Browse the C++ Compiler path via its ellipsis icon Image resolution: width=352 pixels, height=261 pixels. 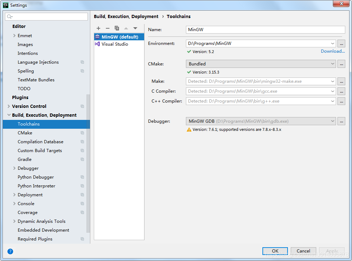(x=341, y=101)
